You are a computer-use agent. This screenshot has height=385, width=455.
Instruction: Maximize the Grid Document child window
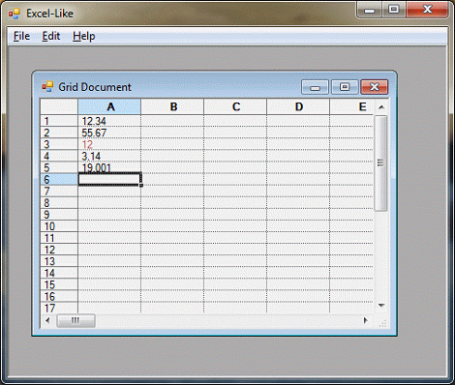[x=345, y=87]
